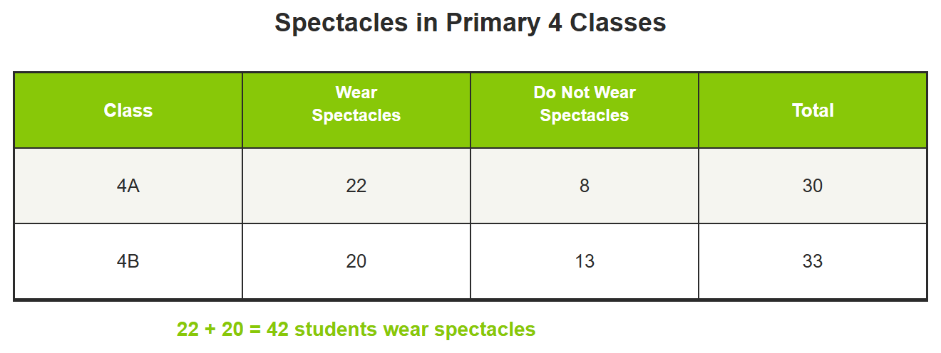
Task: Click the 4B class row label
Action: tap(128, 261)
